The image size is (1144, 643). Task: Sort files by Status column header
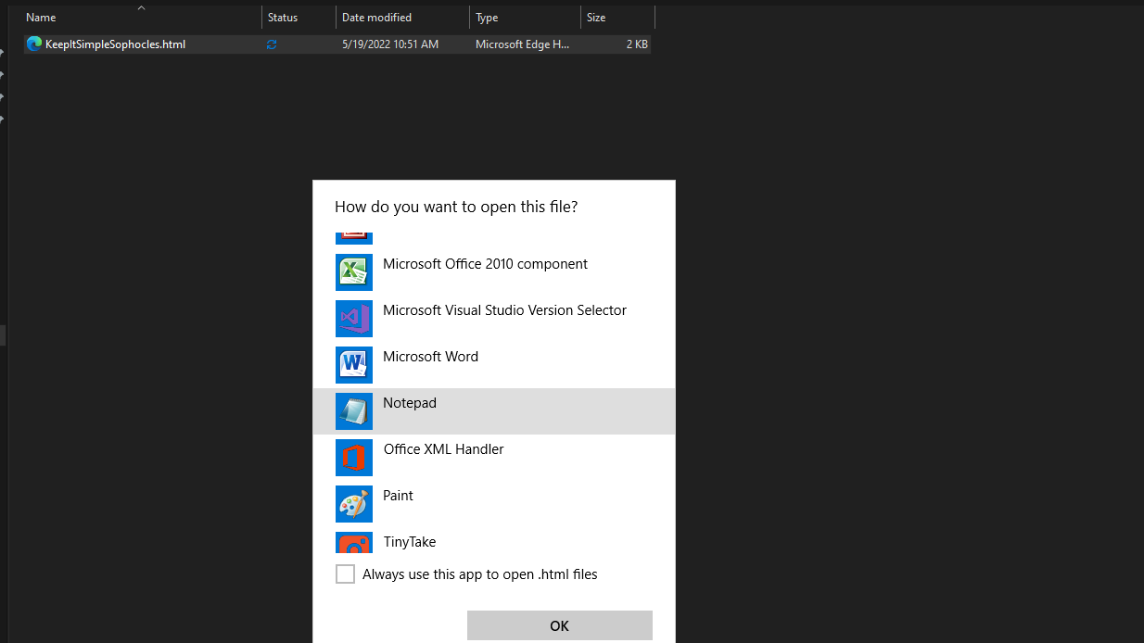tap(299, 18)
